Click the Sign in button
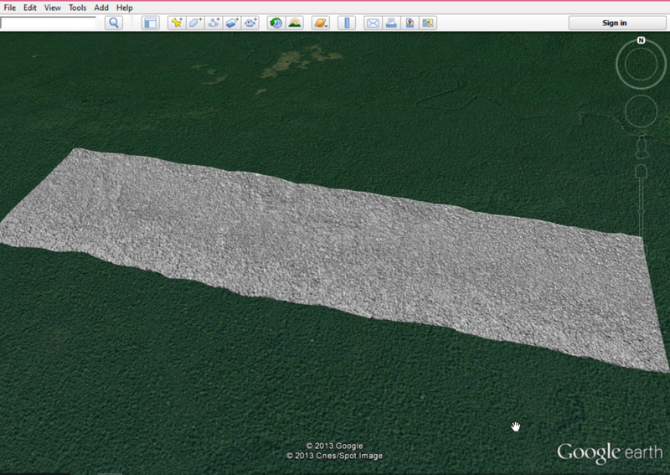 (614, 23)
